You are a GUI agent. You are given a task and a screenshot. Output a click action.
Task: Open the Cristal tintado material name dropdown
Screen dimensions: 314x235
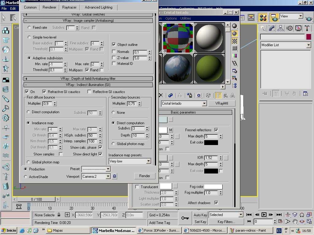click(204, 103)
